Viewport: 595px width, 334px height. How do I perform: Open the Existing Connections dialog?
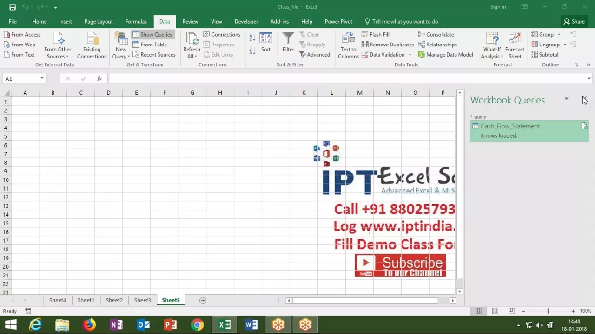(x=92, y=45)
